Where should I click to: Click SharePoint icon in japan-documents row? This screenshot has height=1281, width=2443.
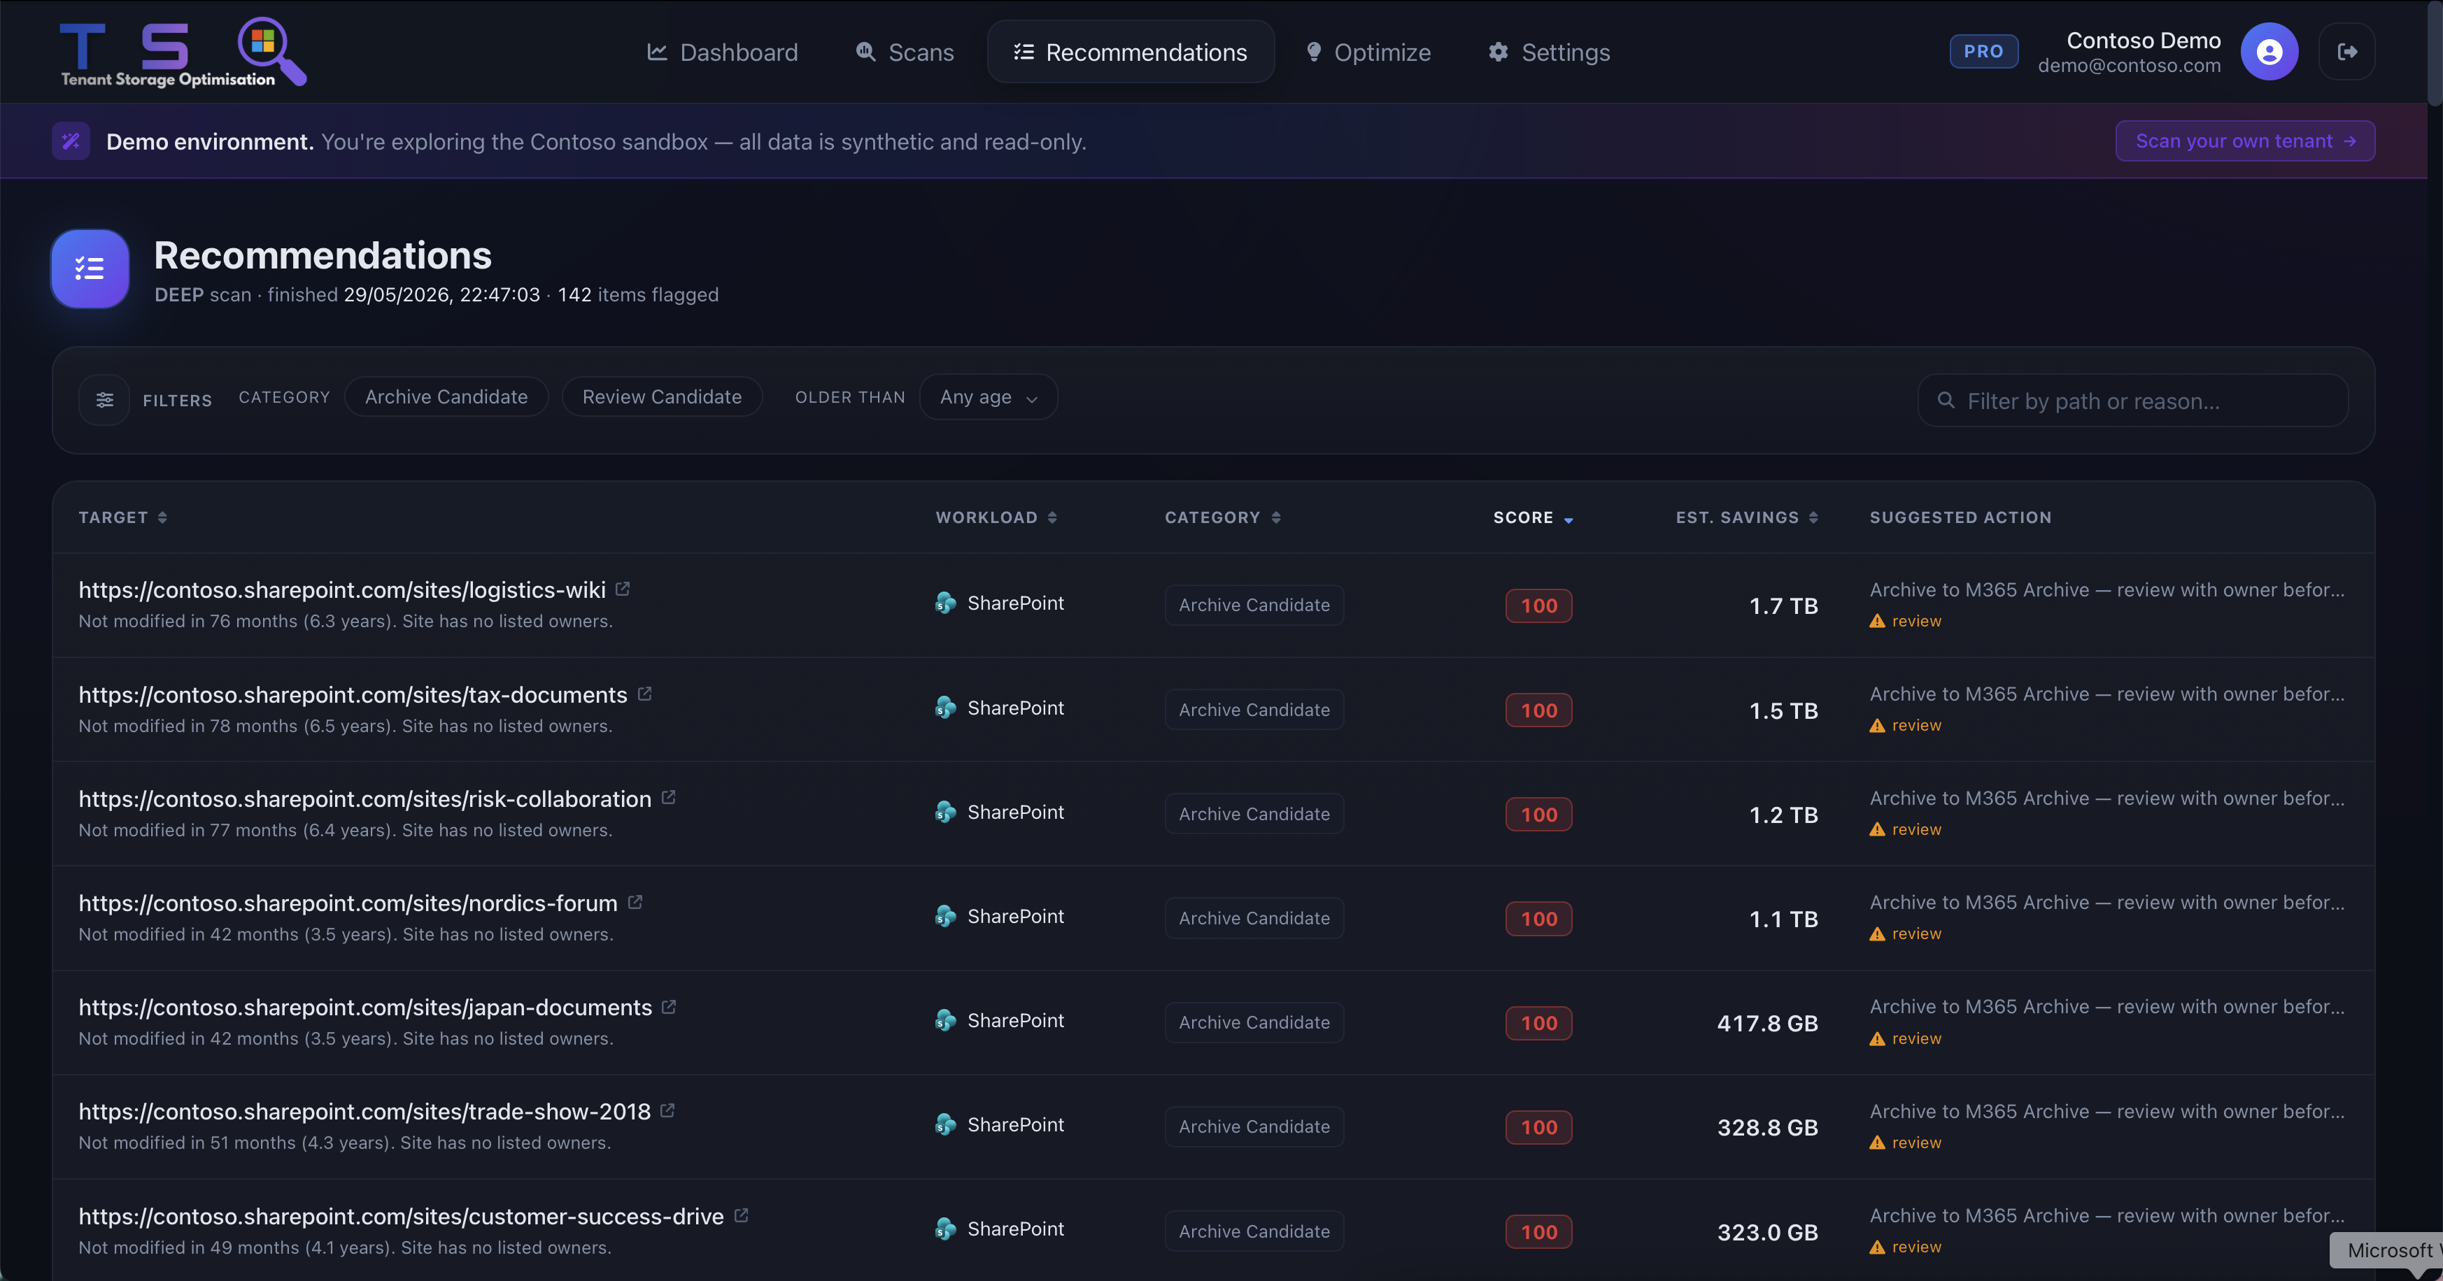point(946,1020)
